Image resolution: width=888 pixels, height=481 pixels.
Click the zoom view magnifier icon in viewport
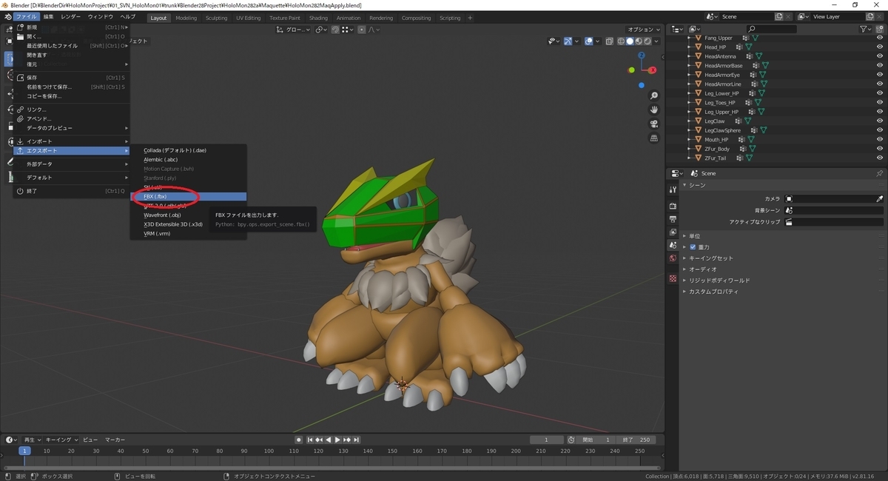point(654,96)
